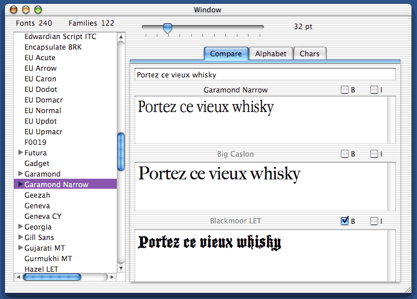Enable bold for Garamond Narrow preview
This screenshot has width=417, height=299.
pyautogui.click(x=345, y=90)
